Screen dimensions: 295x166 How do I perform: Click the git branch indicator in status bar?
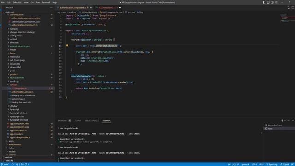(x=5, y=164)
